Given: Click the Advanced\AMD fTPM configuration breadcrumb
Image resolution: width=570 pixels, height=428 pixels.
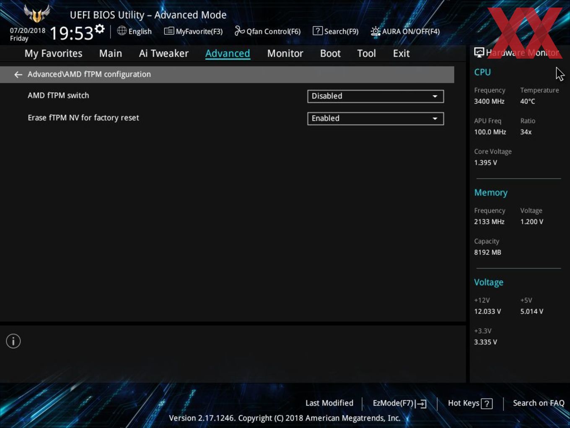Looking at the screenshot, I should click(x=89, y=74).
